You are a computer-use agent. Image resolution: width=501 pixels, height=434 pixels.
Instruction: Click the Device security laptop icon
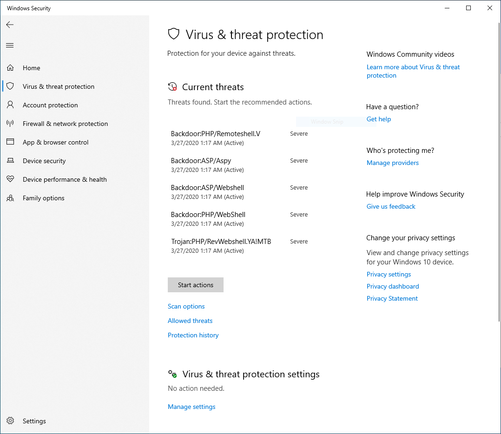point(10,161)
